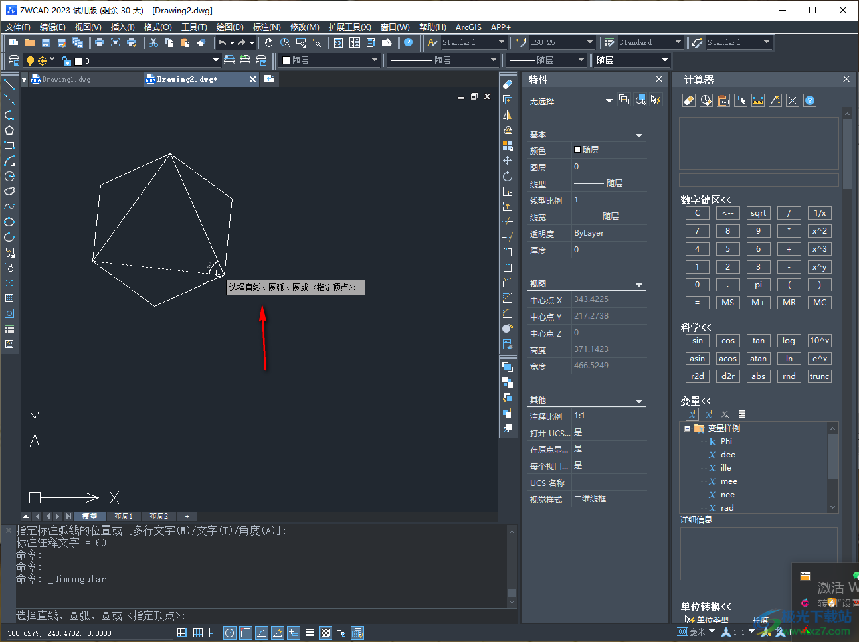Image resolution: width=859 pixels, height=642 pixels.
Task: Click the Erase tool in modify toolbar
Action: pos(508,84)
